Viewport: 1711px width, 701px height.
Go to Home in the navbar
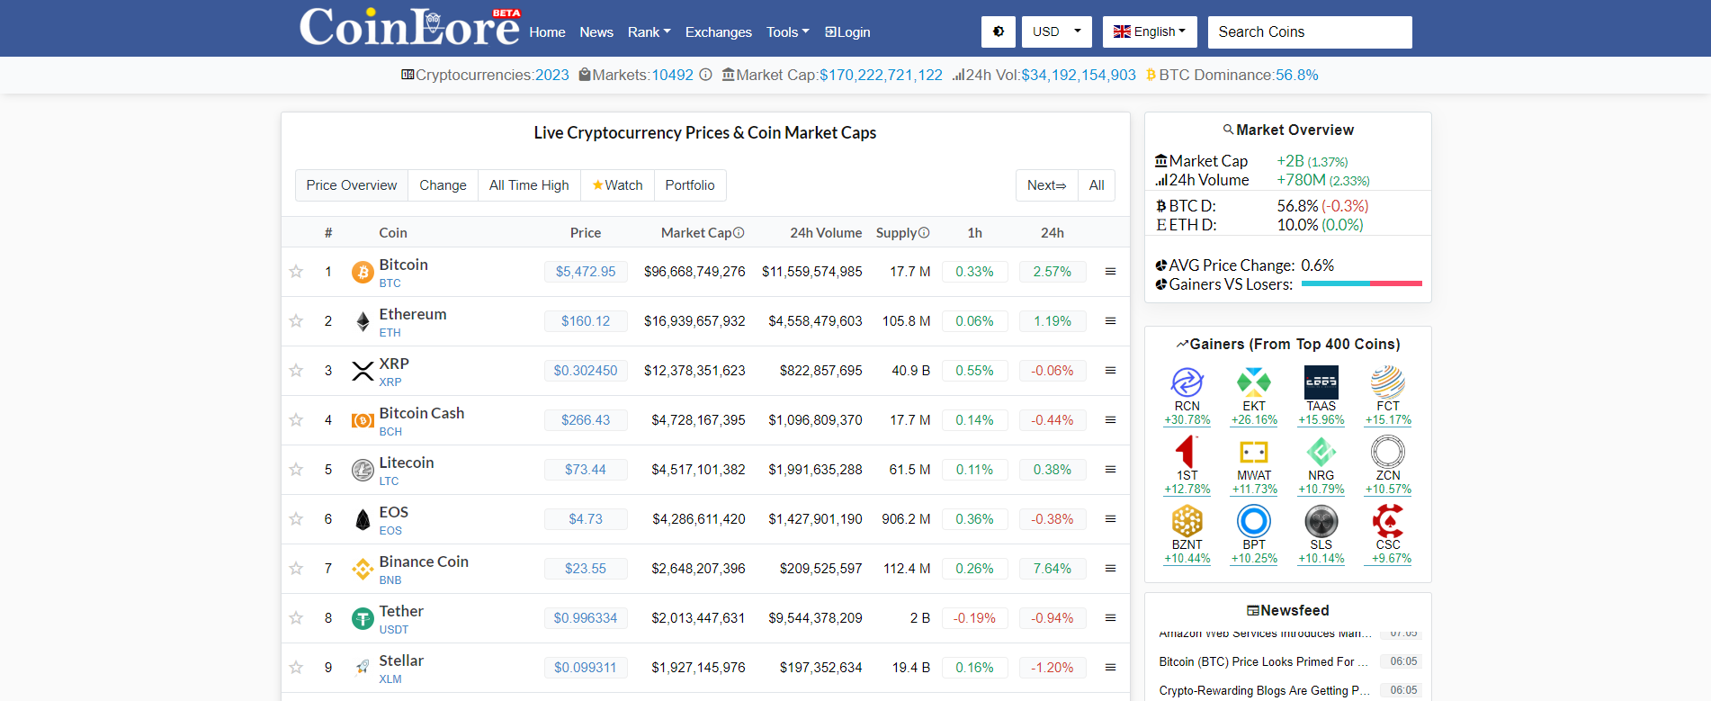547,32
